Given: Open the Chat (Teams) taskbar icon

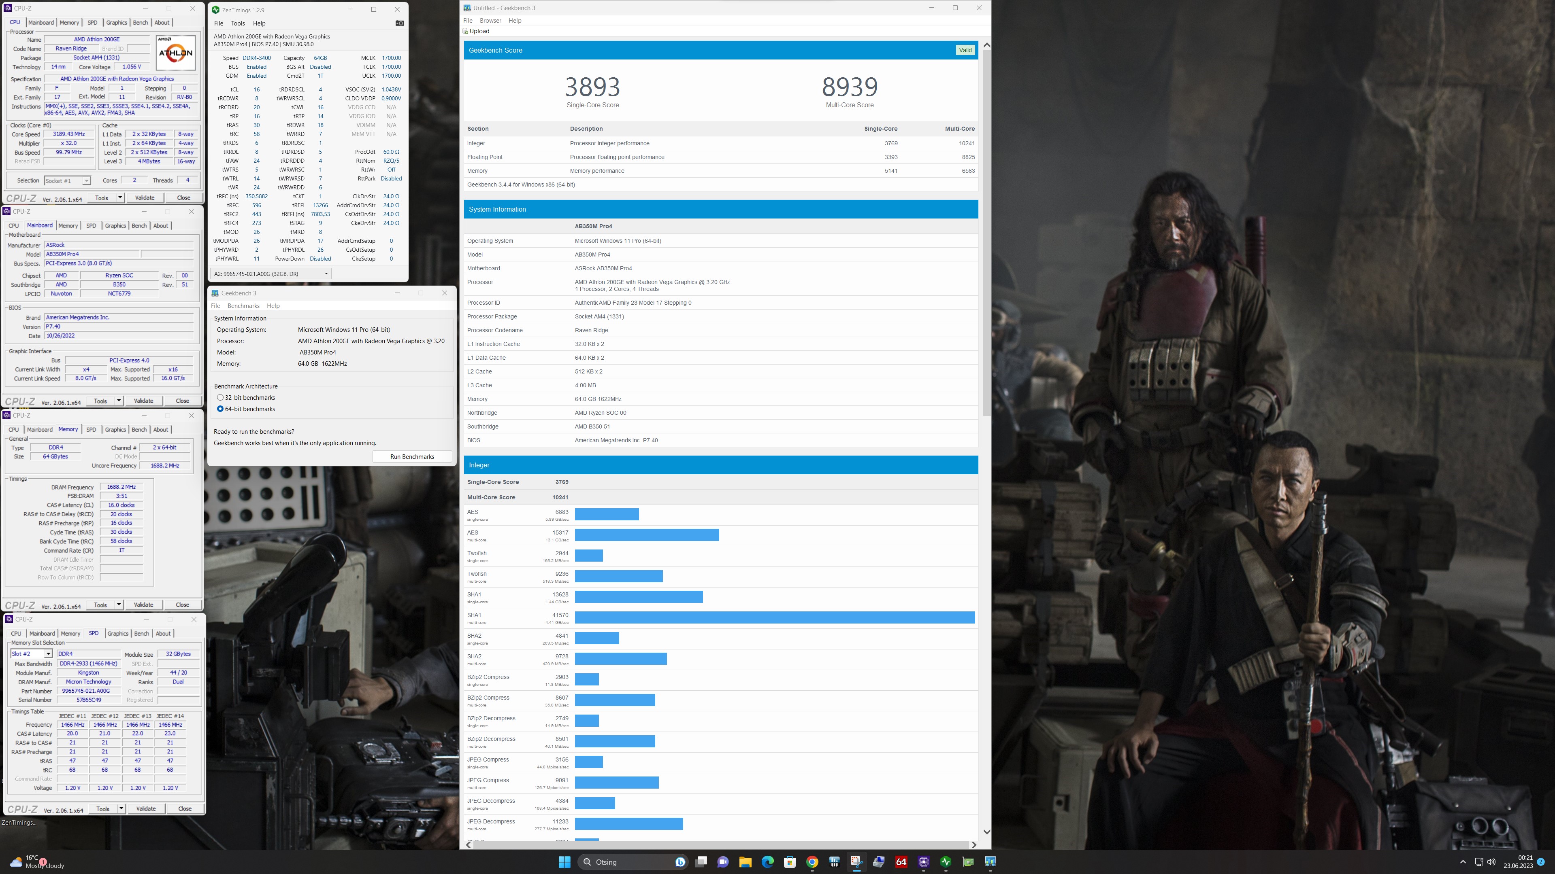Looking at the screenshot, I should tap(722, 862).
